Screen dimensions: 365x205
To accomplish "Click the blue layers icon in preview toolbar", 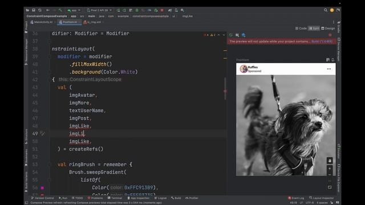I will (x=244, y=35).
